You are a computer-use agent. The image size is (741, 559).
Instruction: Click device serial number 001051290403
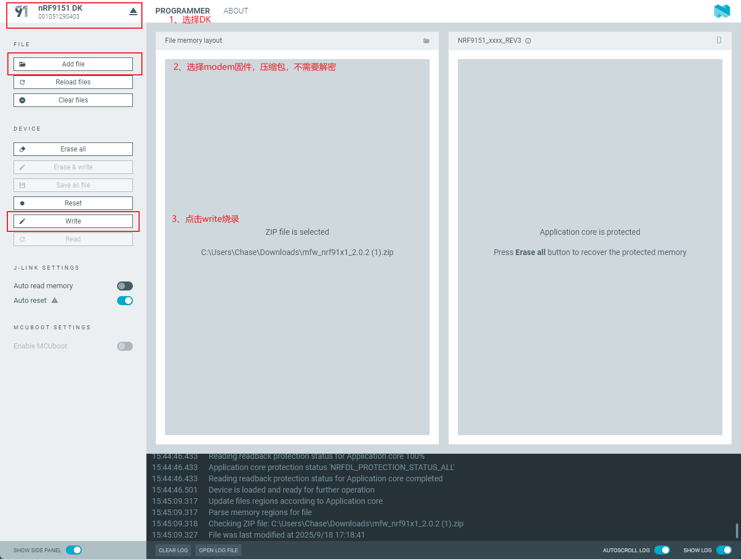(x=59, y=16)
